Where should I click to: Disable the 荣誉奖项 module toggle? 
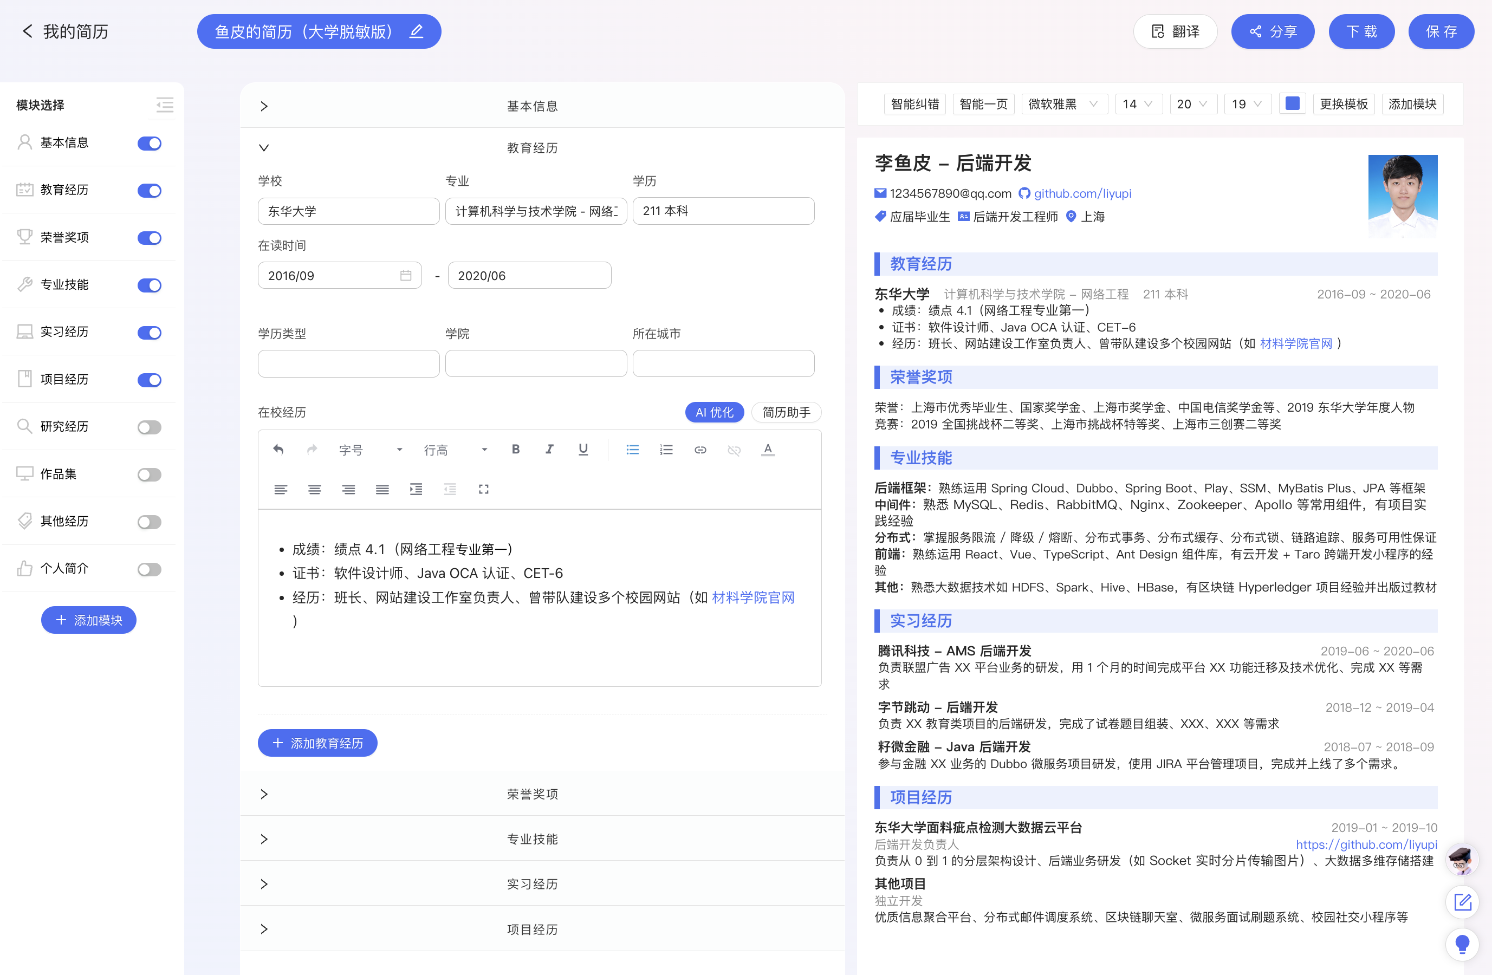coord(149,238)
